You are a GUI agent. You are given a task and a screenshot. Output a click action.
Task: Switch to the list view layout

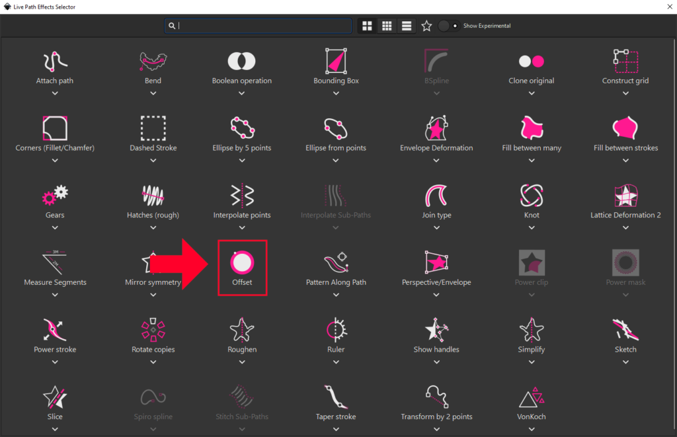(406, 25)
